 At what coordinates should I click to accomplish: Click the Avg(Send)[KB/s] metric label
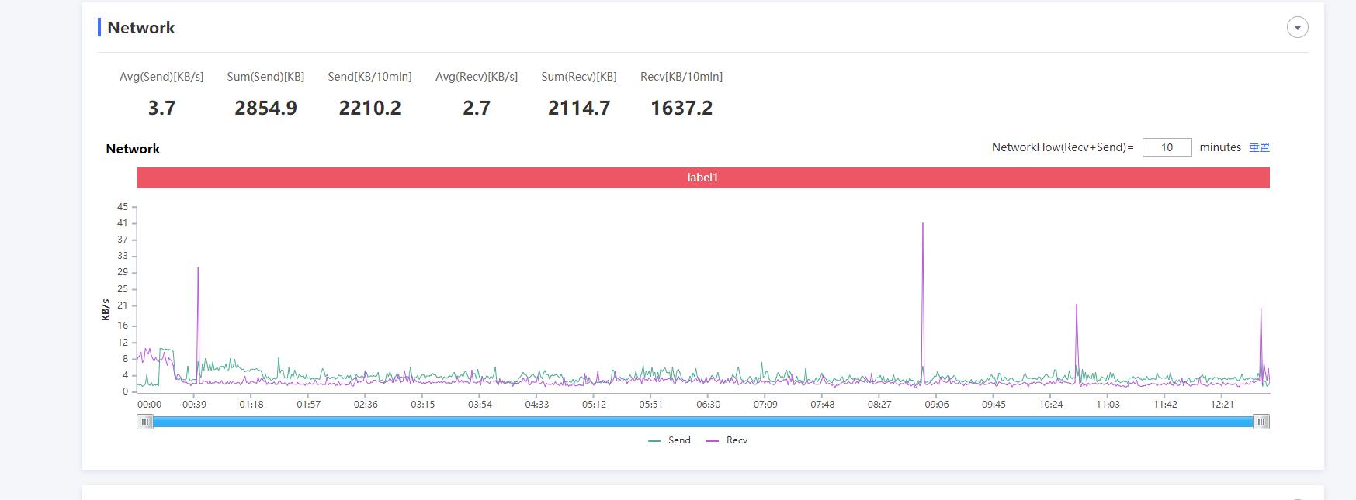coord(161,77)
